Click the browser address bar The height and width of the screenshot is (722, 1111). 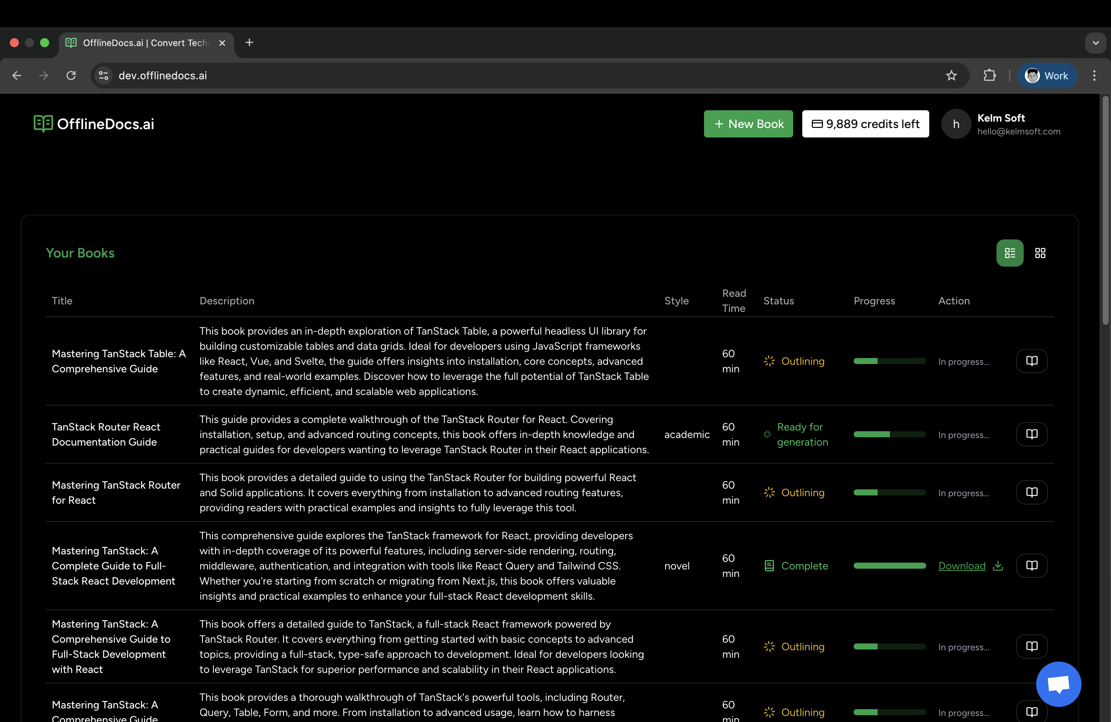pyautogui.click(x=327, y=75)
